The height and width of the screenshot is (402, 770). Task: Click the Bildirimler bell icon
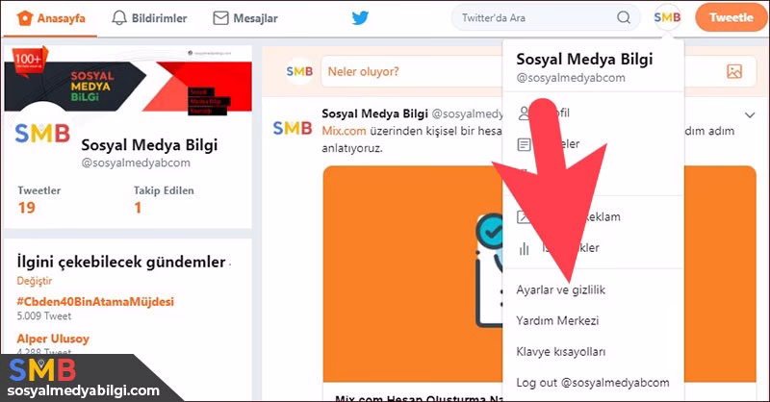(x=119, y=17)
